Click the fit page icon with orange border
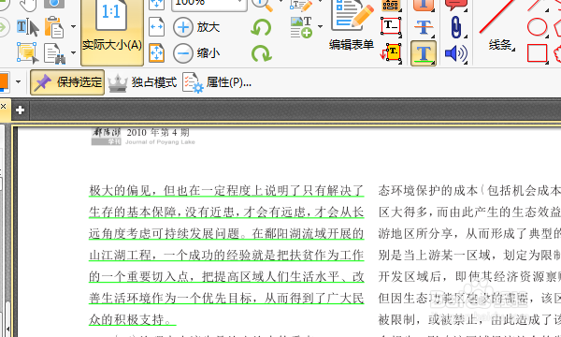 click(156, 53)
